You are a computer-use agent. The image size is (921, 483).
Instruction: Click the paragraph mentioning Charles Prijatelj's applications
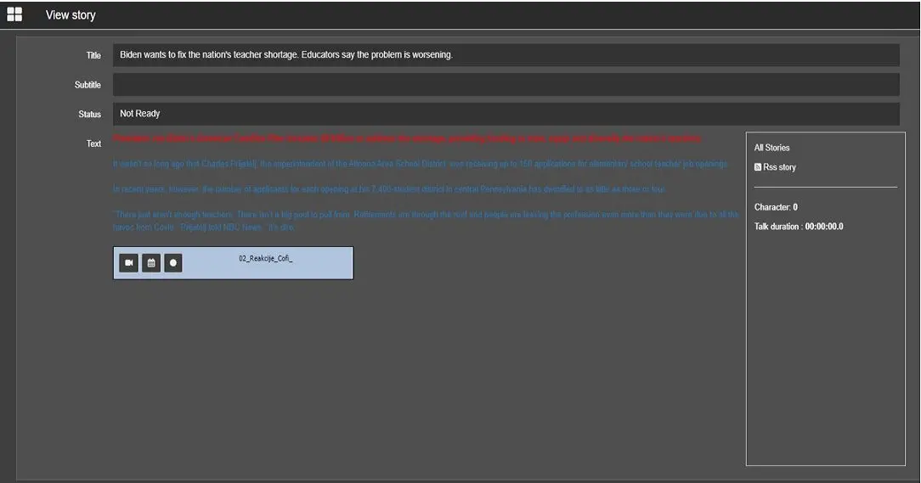(x=420, y=164)
